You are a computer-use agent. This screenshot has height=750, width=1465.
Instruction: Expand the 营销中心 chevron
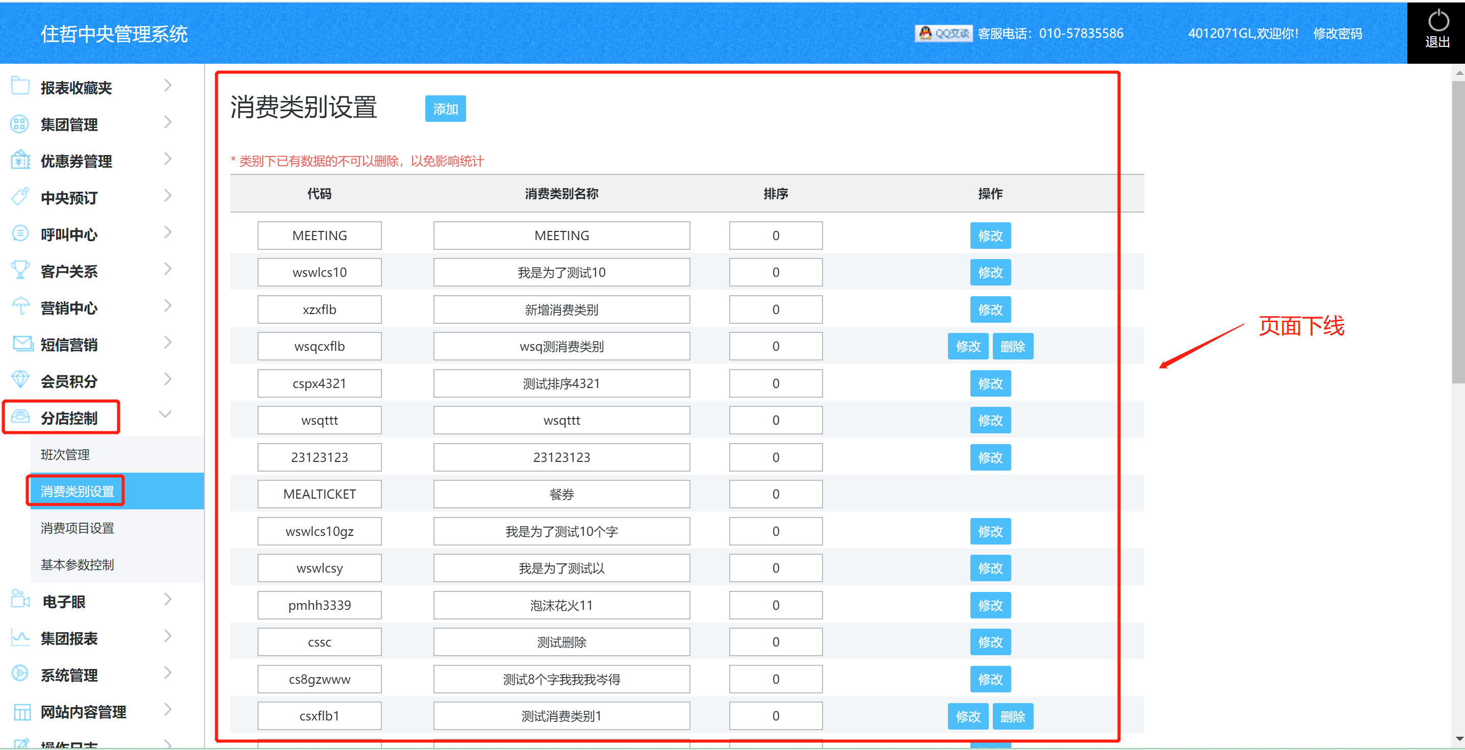[167, 306]
